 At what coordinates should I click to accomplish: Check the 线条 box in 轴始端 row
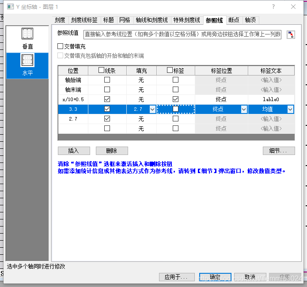click(x=107, y=80)
